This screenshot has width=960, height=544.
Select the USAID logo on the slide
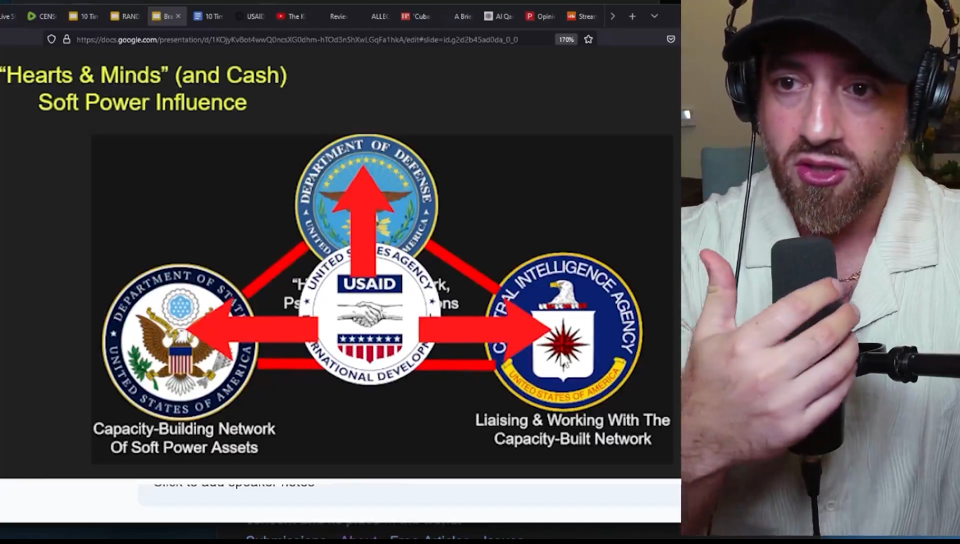click(369, 315)
